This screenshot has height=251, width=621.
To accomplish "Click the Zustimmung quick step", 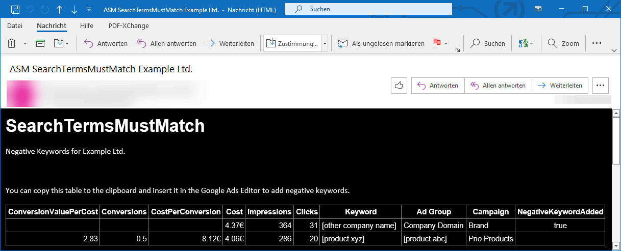I will tap(292, 43).
